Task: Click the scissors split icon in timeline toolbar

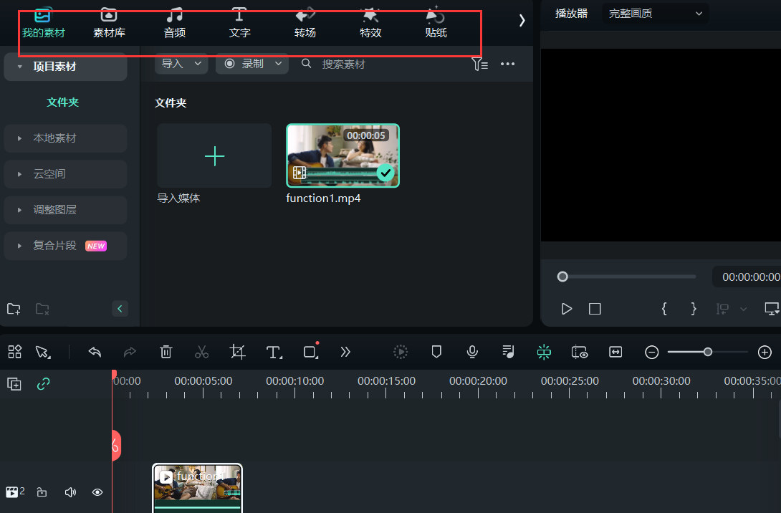Action: [x=201, y=352]
